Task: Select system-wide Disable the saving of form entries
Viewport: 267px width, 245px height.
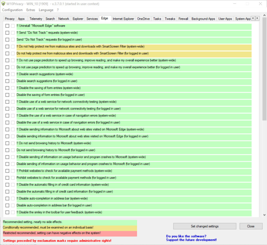Action: pyautogui.click(x=7, y=88)
